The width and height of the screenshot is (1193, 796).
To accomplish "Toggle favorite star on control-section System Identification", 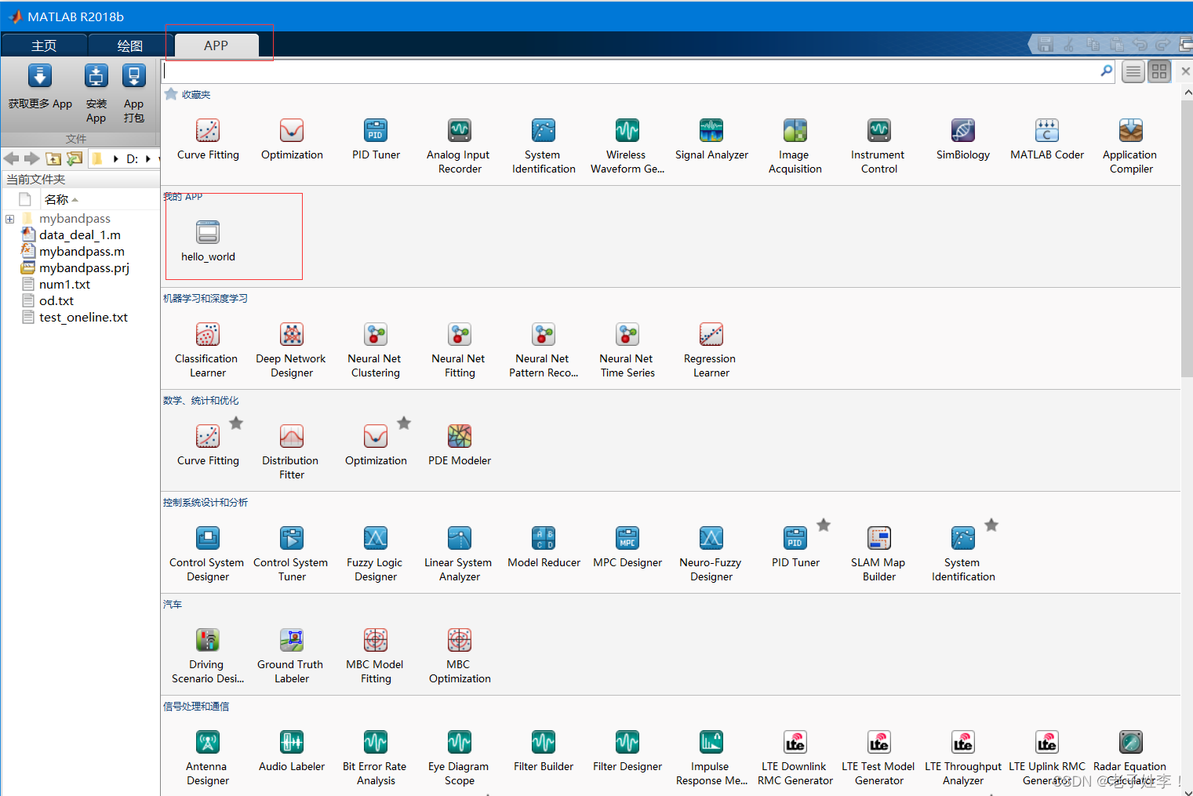I will (991, 525).
